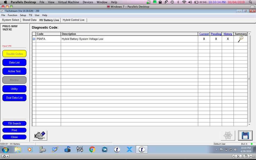Screen dimensions: 256x160
Task: Click the TSI Search button
Action: (14, 123)
